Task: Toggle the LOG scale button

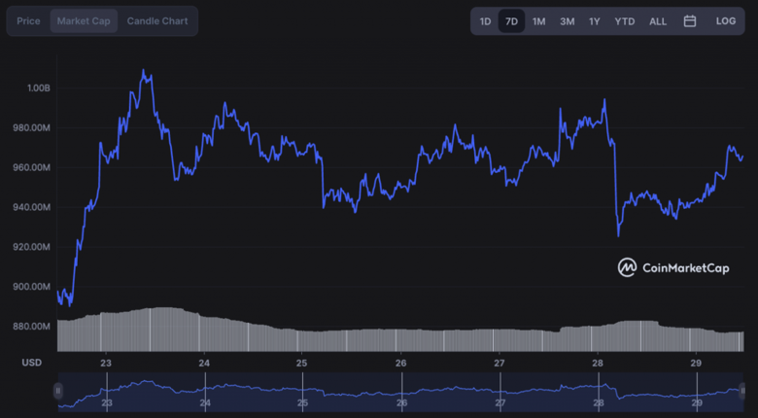Action: click(x=726, y=20)
